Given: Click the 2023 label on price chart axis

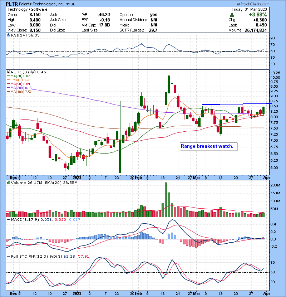Looking at the screenshot, I should pyautogui.click(x=77, y=178).
